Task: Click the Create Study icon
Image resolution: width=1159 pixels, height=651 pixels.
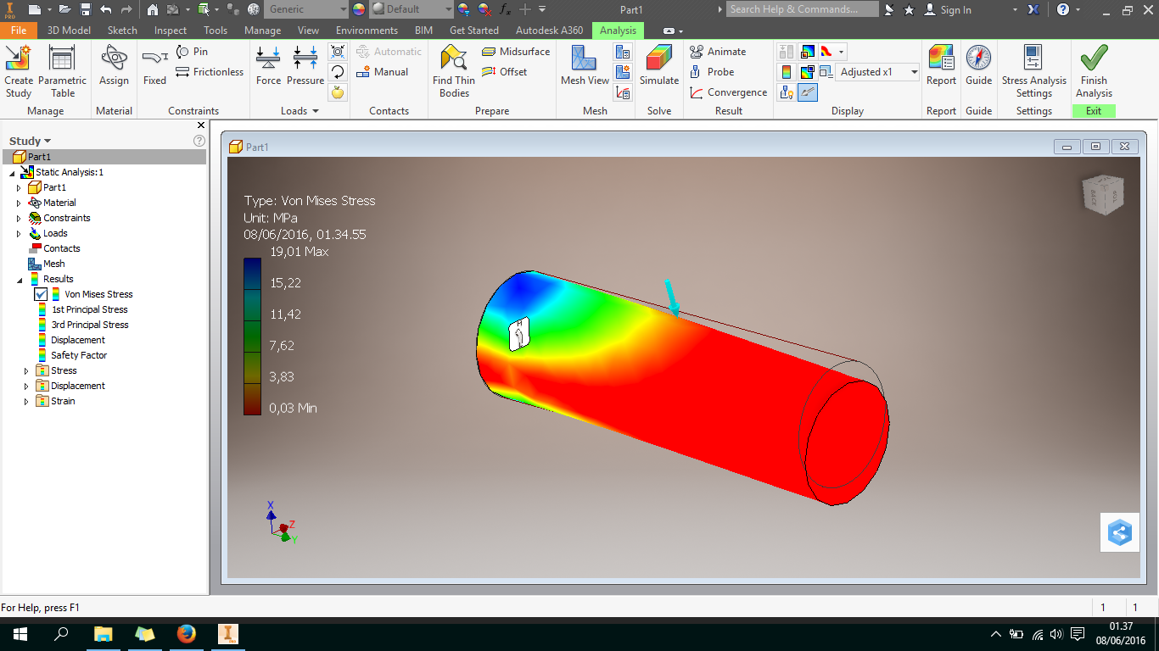Action: pyautogui.click(x=18, y=72)
